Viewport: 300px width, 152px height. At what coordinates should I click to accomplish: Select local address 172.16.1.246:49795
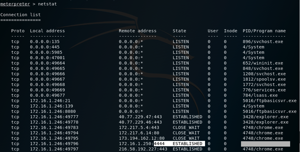(54, 138)
